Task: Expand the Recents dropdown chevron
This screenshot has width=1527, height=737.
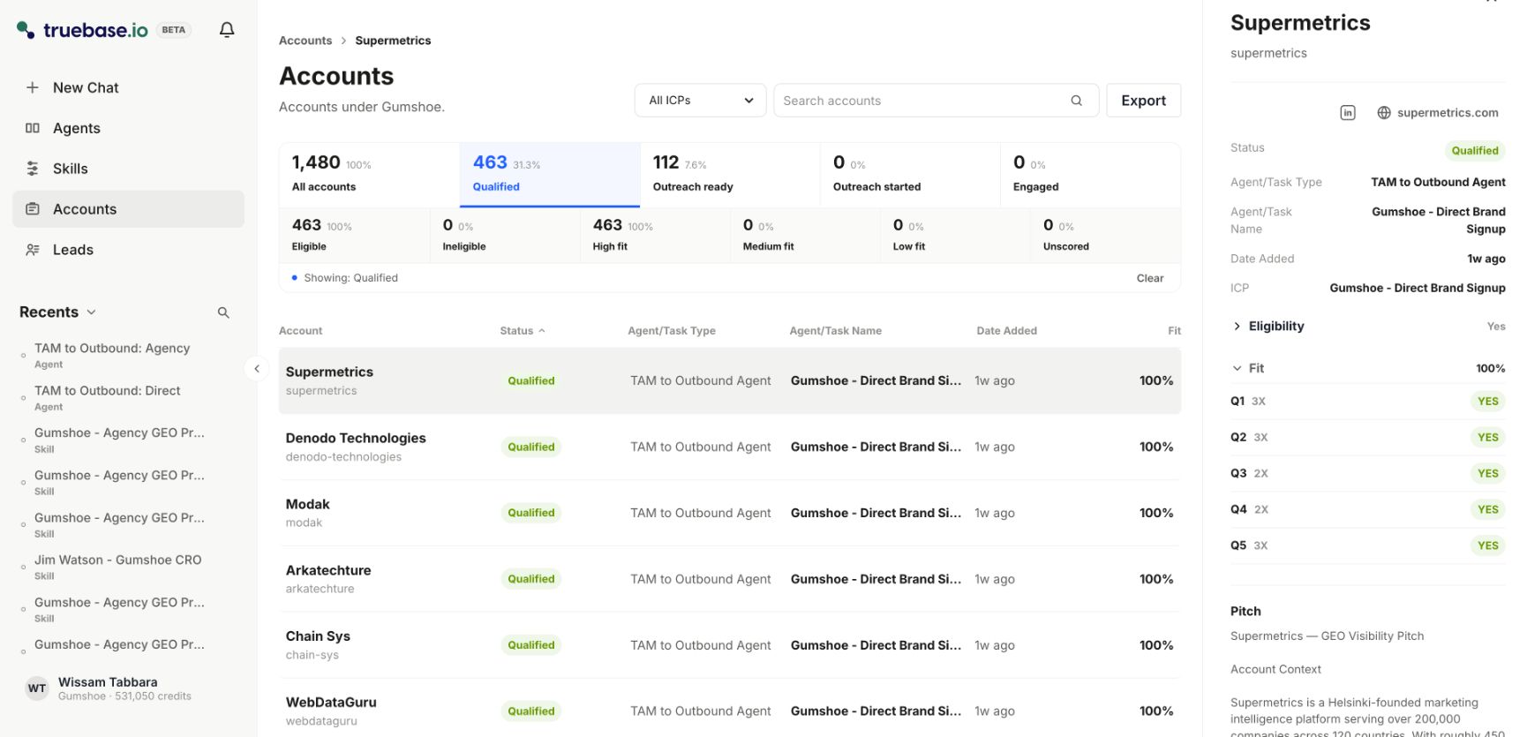Action: point(92,312)
